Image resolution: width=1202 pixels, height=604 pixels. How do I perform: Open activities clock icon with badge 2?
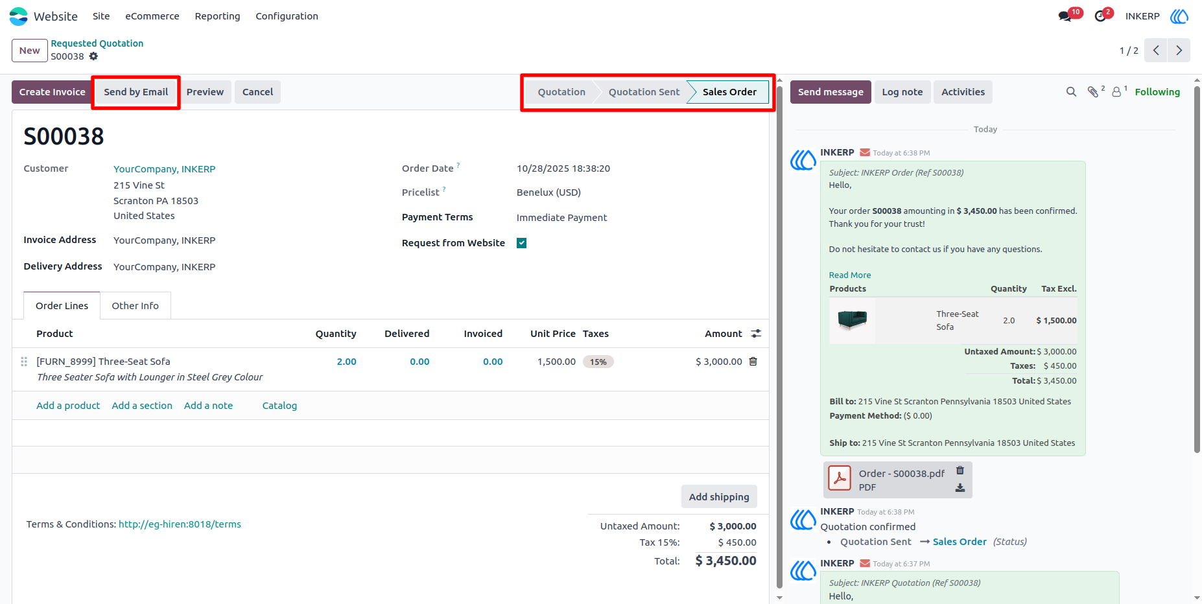coord(1100,16)
